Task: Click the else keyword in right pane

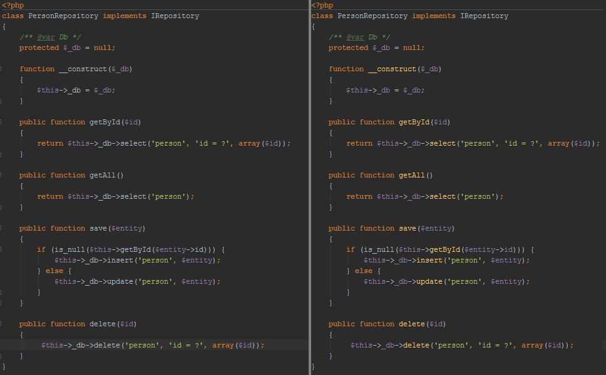Action: click(364, 271)
